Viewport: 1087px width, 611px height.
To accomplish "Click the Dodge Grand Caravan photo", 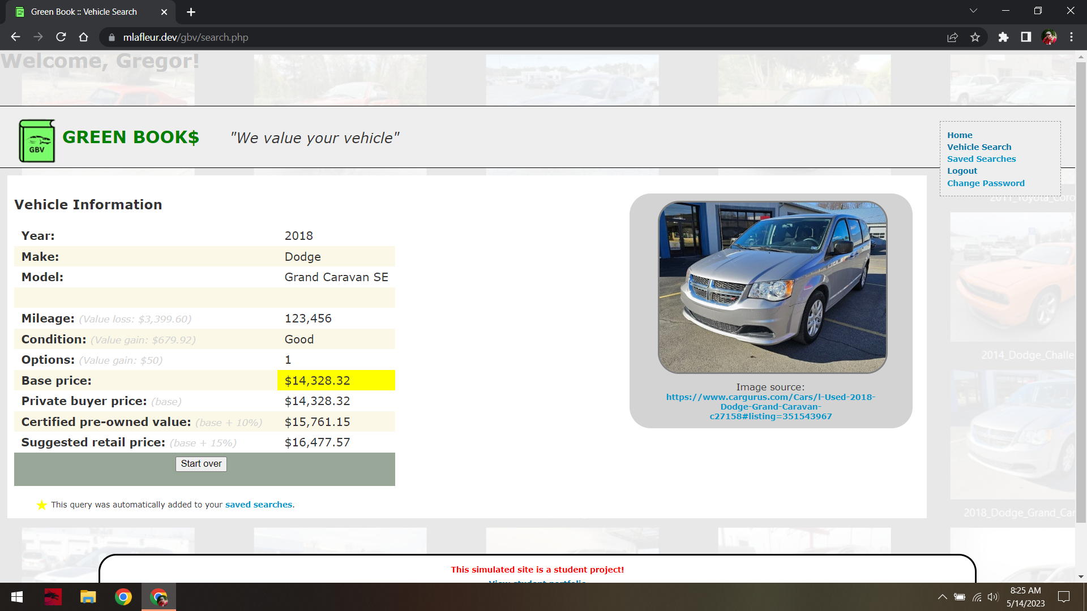I will point(772,287).
